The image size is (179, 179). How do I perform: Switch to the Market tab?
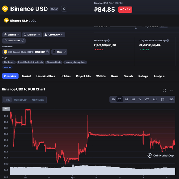tap(26, 76)
